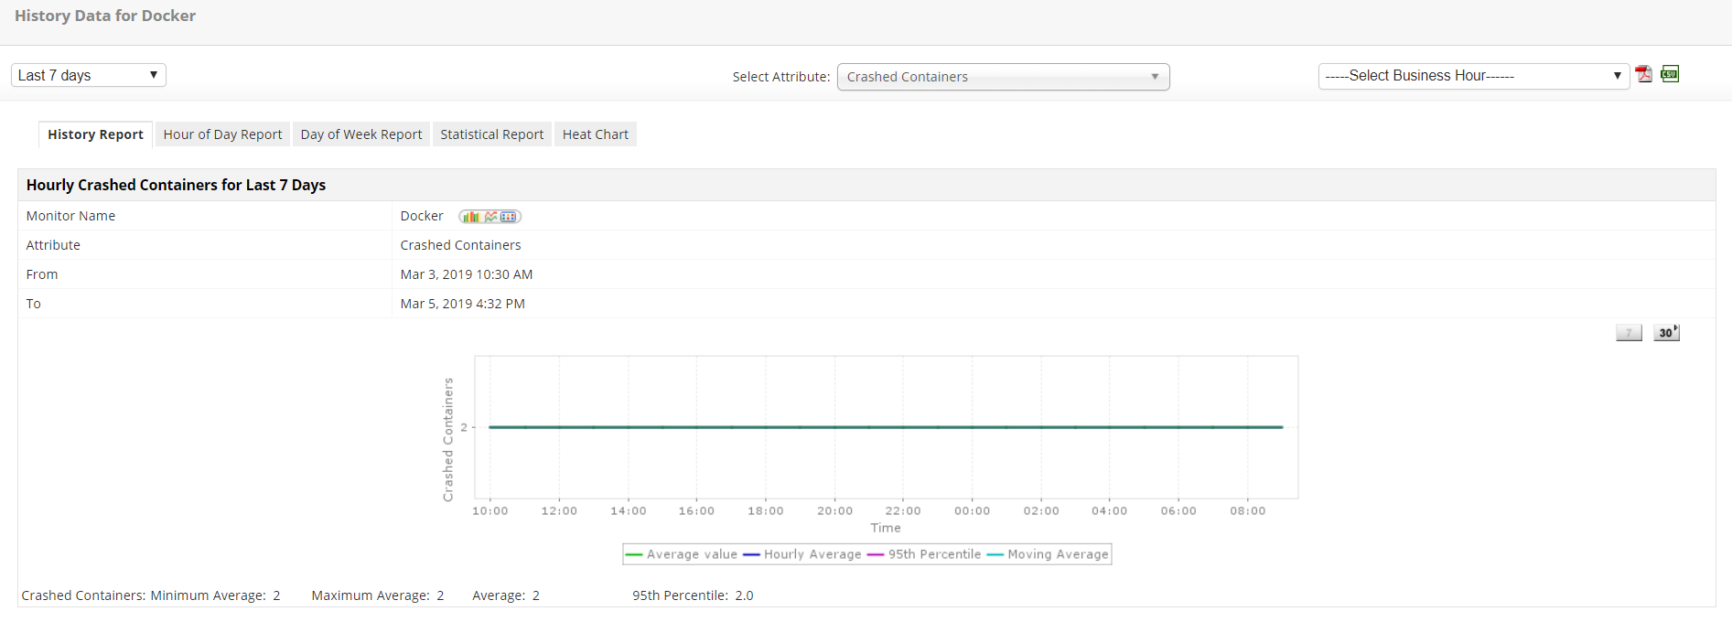1732x622 pixels.
Task: Click the Docker monitor name link
Action: 422,216
